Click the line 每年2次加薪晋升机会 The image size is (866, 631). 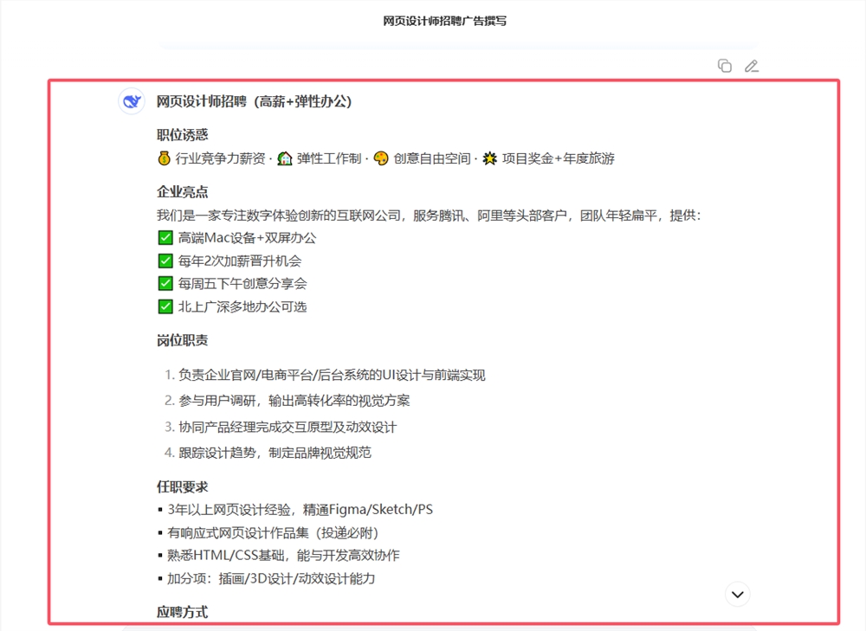(x=240, y=261)
